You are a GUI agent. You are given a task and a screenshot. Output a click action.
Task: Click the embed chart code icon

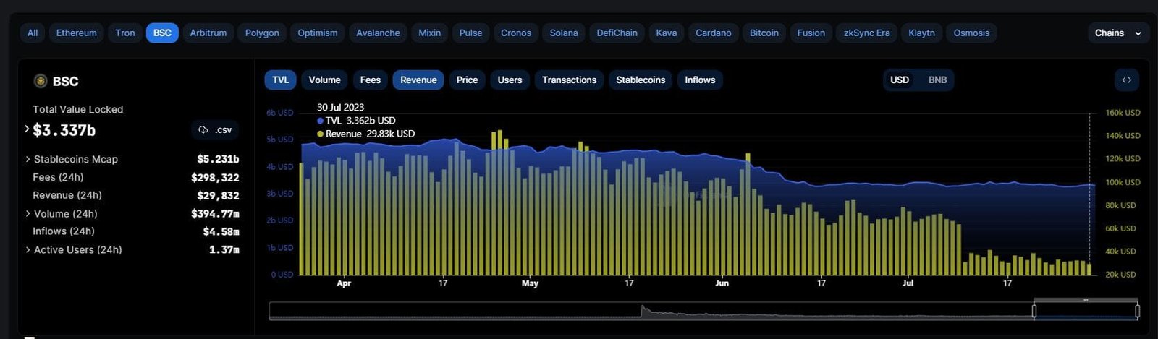point(1126,80)
